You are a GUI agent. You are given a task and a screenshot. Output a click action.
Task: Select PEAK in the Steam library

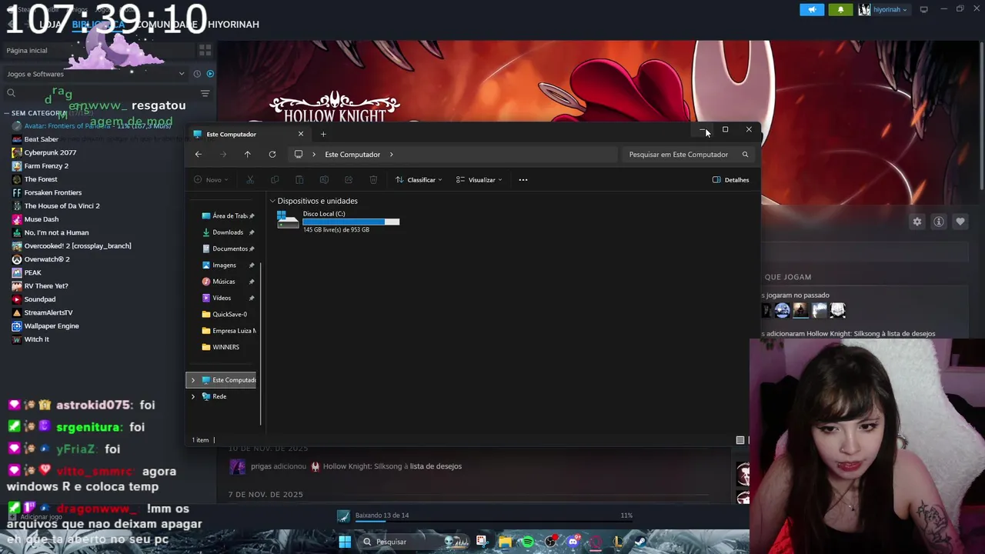click(x=32, y=272)
